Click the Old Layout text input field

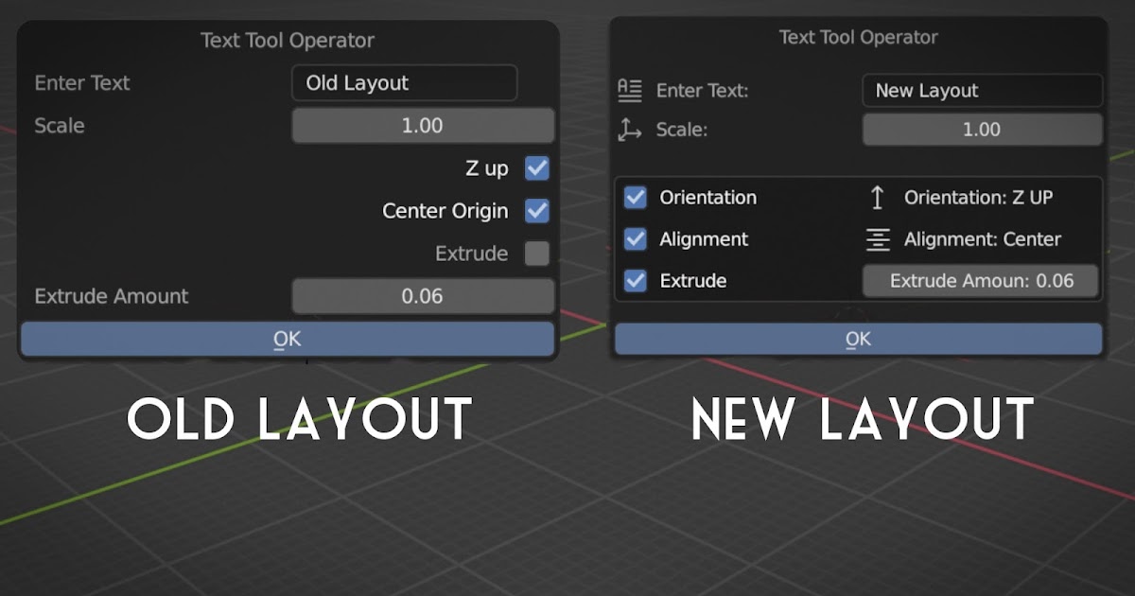coord(404,82)
